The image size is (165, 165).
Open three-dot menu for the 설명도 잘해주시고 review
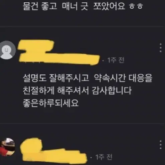(x=161, y=48)
